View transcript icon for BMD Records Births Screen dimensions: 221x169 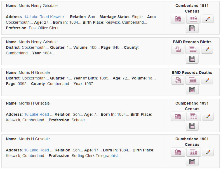point(193,49)
